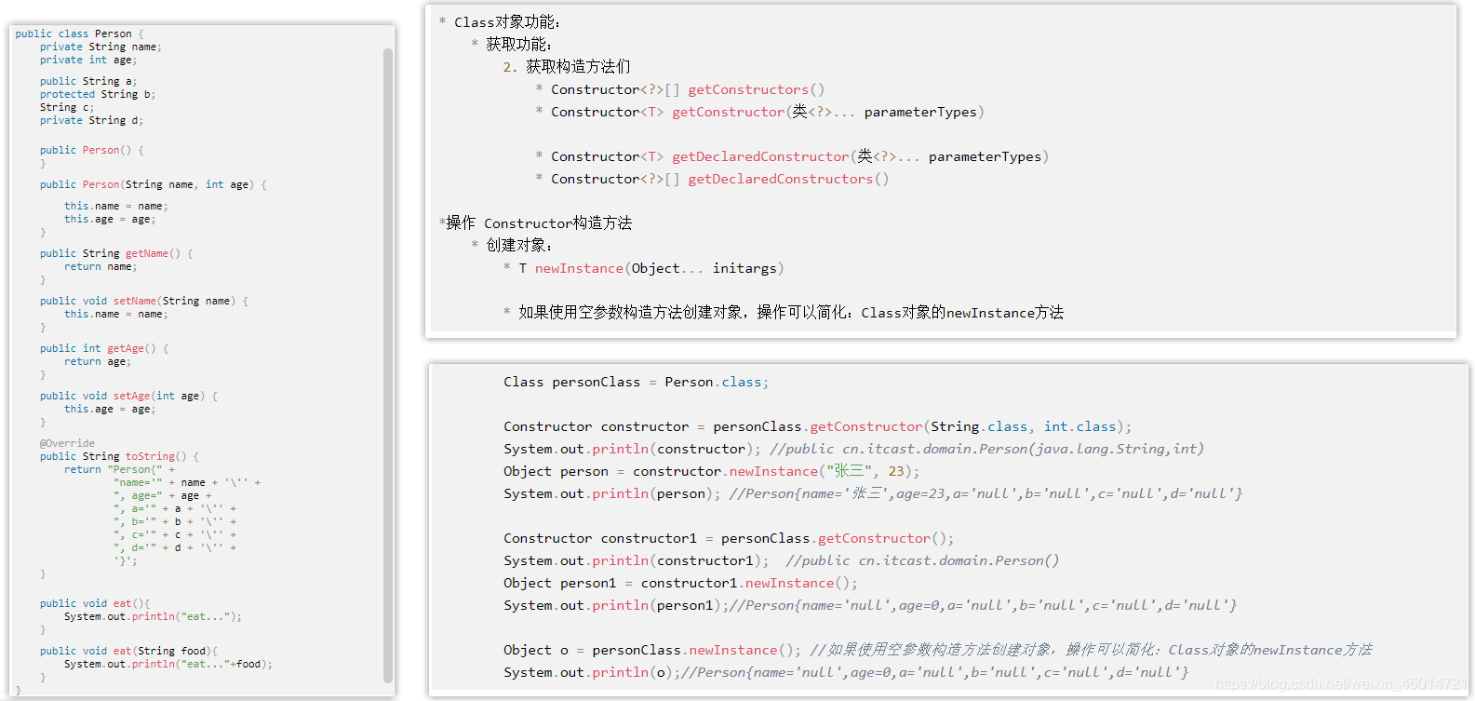1475x701 pixels.
Task: Click 'private int age;' field declaration
Action: (x=88, y=60)
